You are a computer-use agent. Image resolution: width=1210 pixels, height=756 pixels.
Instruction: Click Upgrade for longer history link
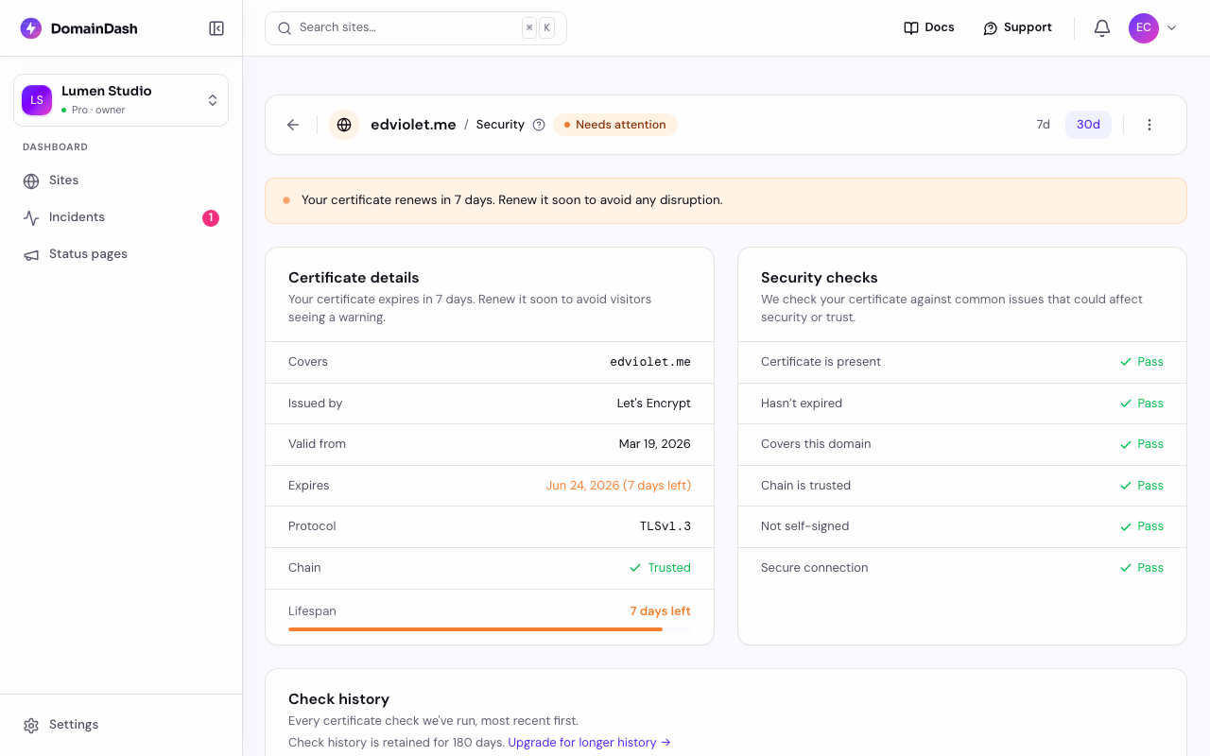coord(590,743)
